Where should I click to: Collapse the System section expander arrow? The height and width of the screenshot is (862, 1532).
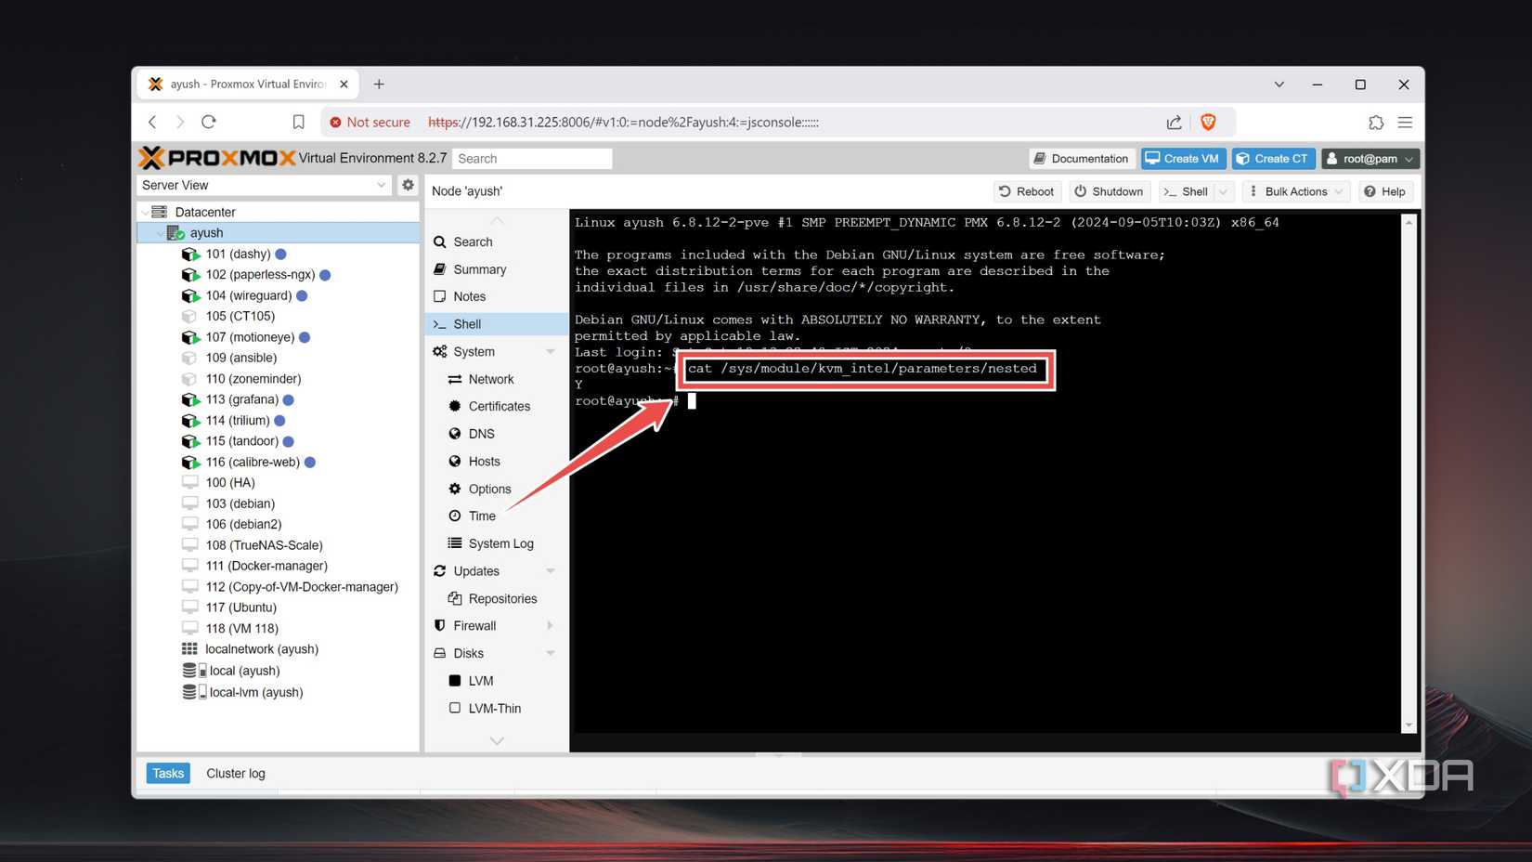click(x=550, y=352)
